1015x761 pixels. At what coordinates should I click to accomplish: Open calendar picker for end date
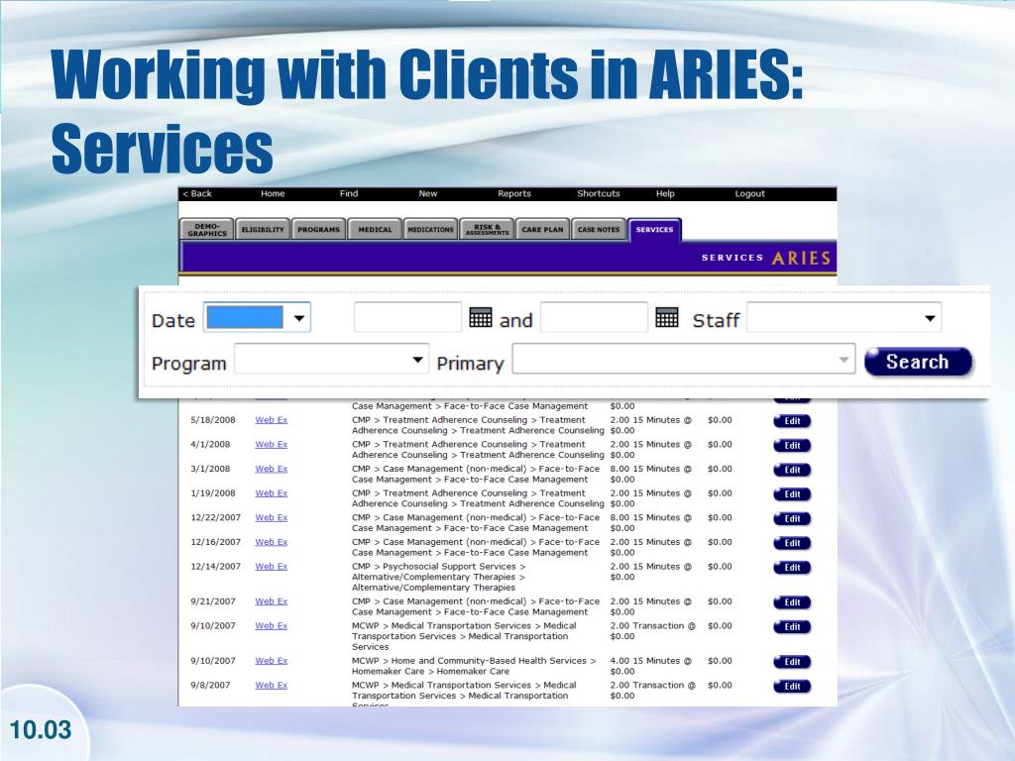(x=667, y=318)
